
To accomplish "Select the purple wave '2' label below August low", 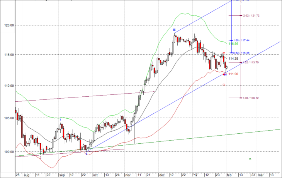I will (x=41, y=157).
